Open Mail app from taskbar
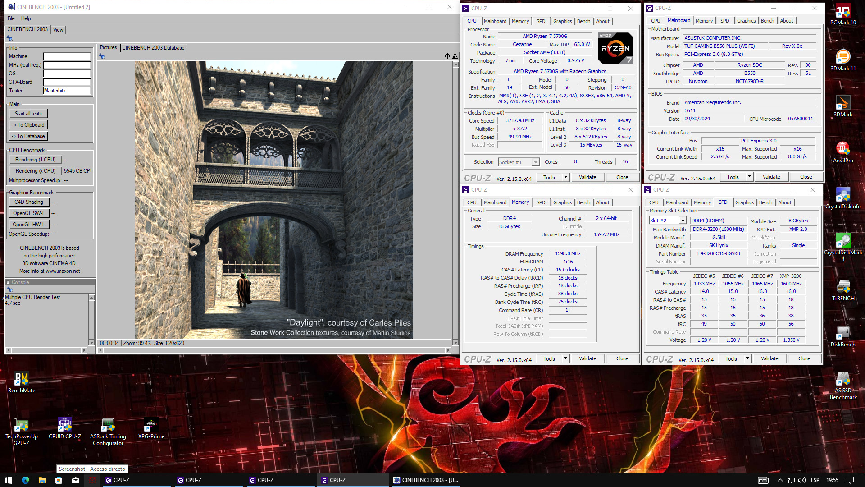 coord(76,480)
